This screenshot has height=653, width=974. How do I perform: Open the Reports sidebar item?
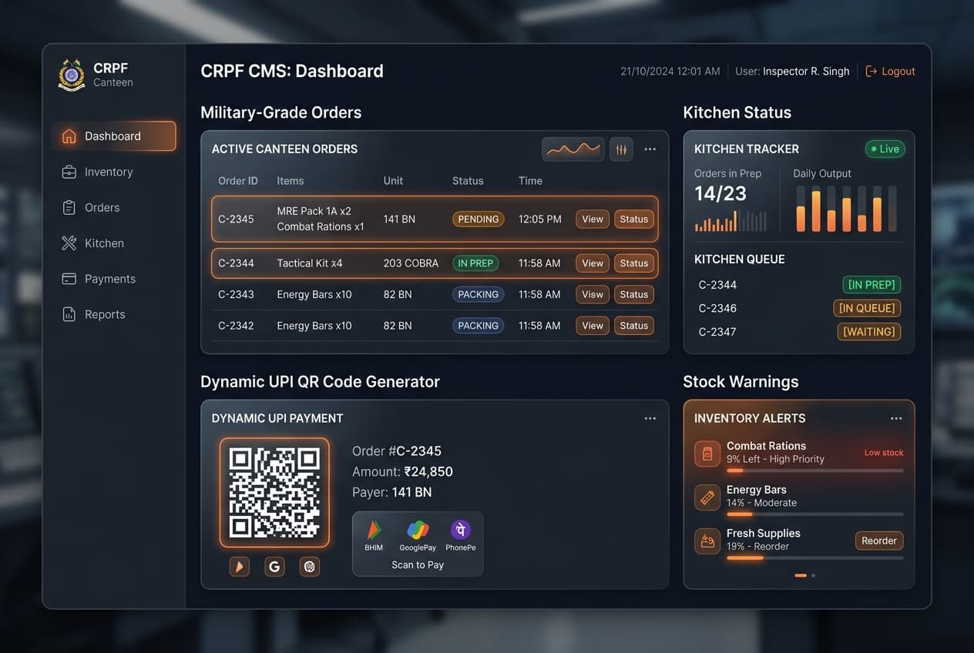pyautogui.click(x=105, y=314)
